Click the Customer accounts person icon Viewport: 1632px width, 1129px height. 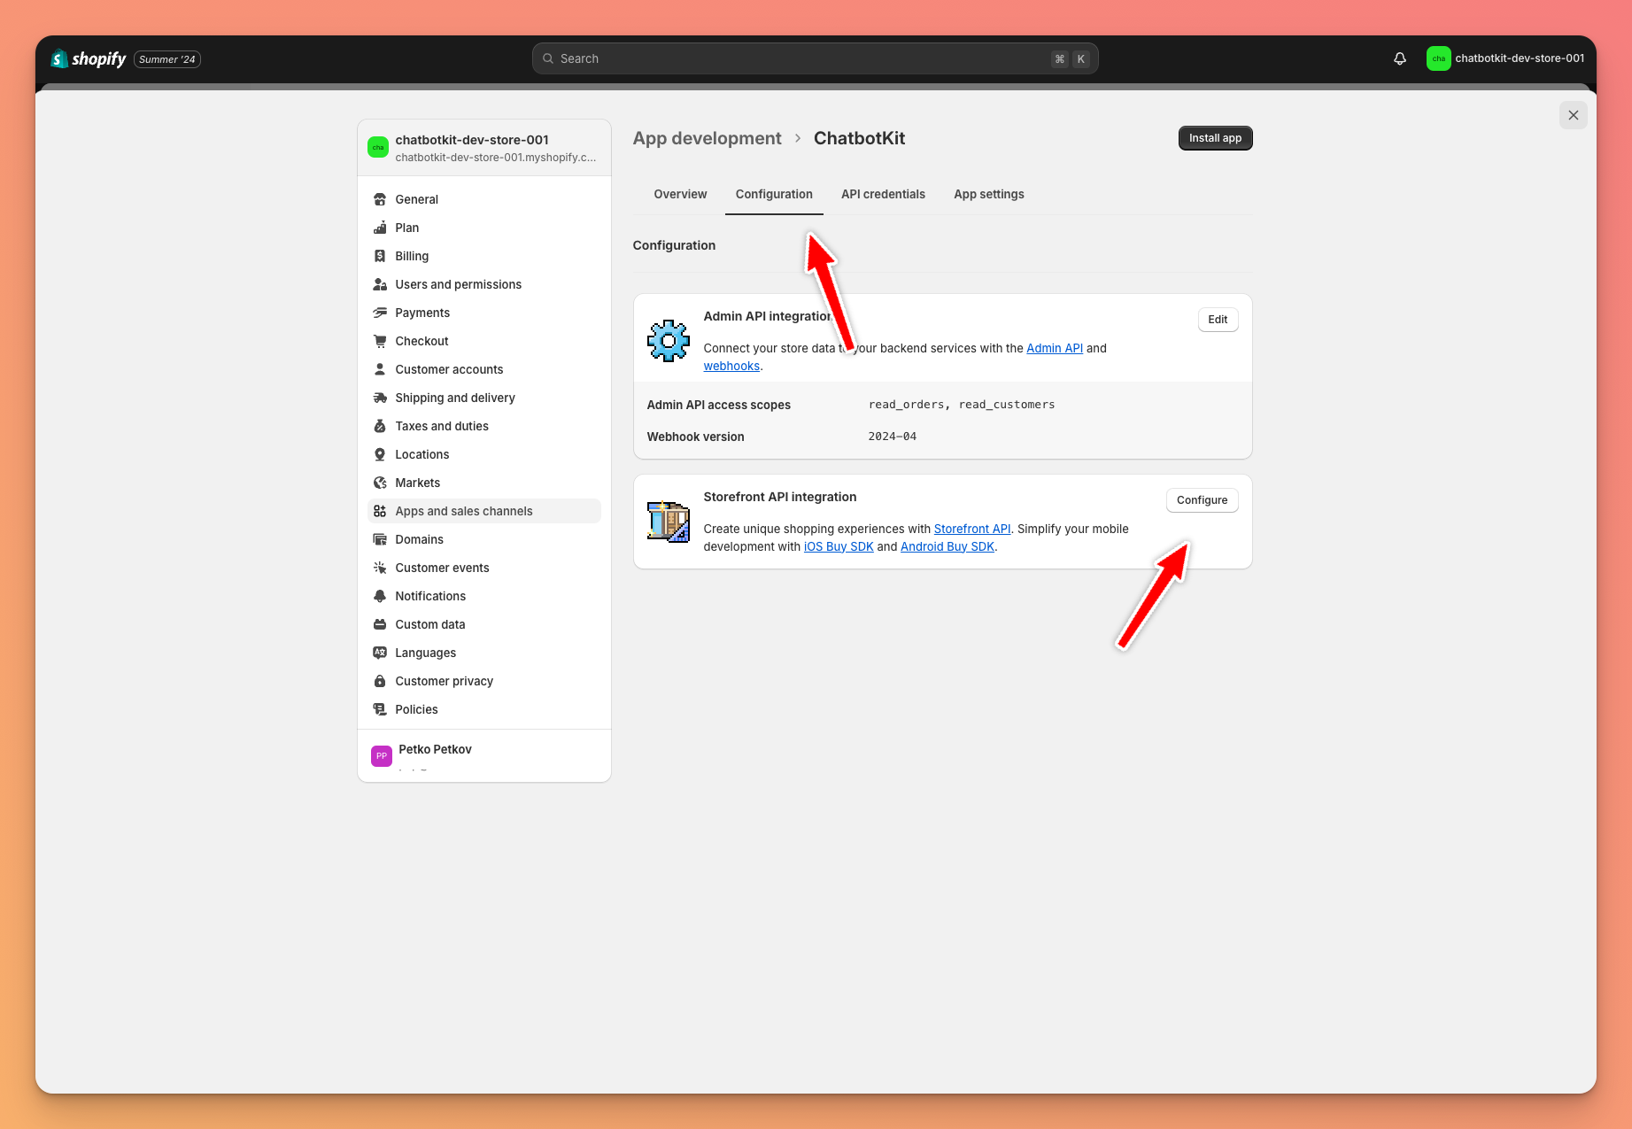coord(380,369)
